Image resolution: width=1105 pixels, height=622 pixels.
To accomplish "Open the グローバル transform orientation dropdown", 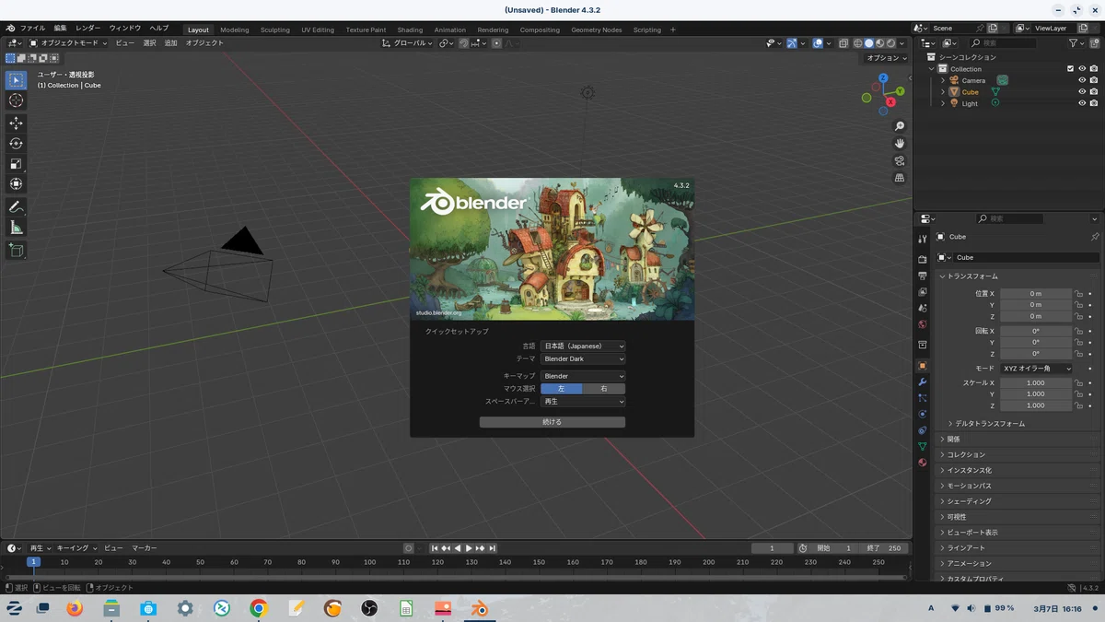I will [408, 43].
